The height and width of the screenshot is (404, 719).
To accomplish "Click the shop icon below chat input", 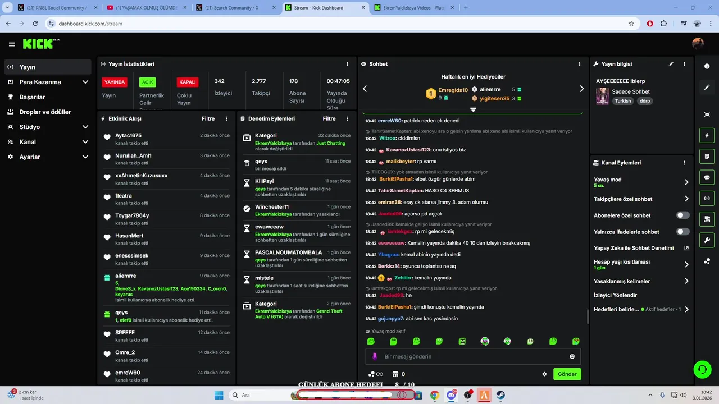I will [395, 374].
